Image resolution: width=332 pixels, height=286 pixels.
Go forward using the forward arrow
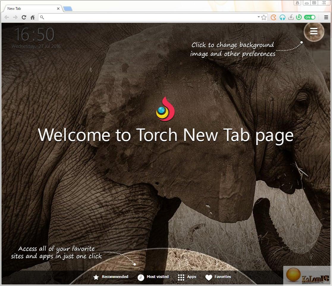[x=15, y=17]
